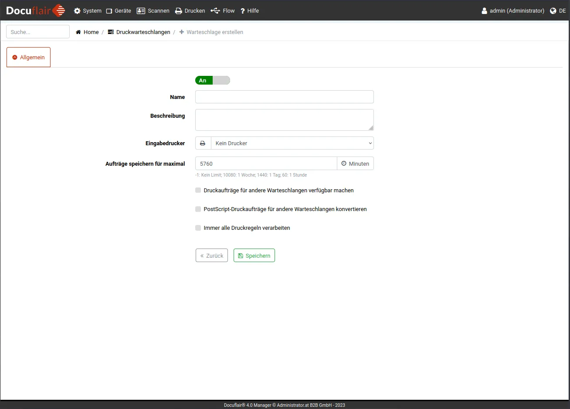Open the Drucken menu
This screenshot has height=409, width=570.
point(190,11)
